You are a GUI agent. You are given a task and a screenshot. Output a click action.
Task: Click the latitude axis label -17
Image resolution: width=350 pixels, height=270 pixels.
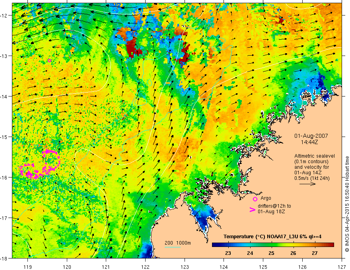click(4, 218)
